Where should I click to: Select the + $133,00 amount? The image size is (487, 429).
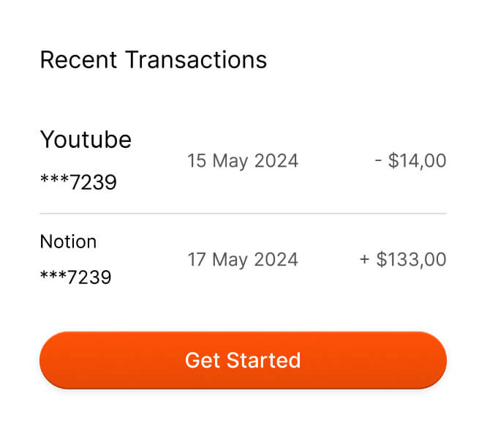pos(403,259)
